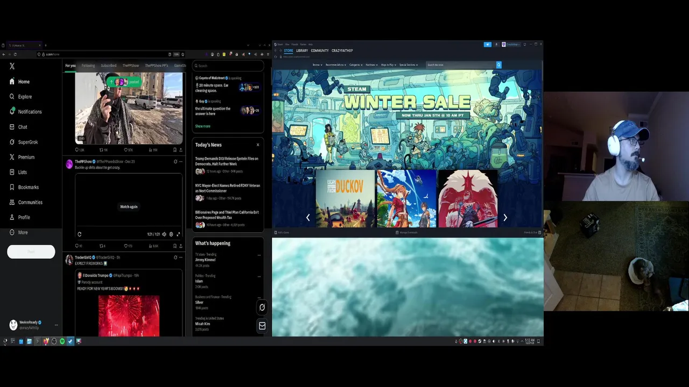Bookmark page with browser star icon

click(x=182, y=54)
